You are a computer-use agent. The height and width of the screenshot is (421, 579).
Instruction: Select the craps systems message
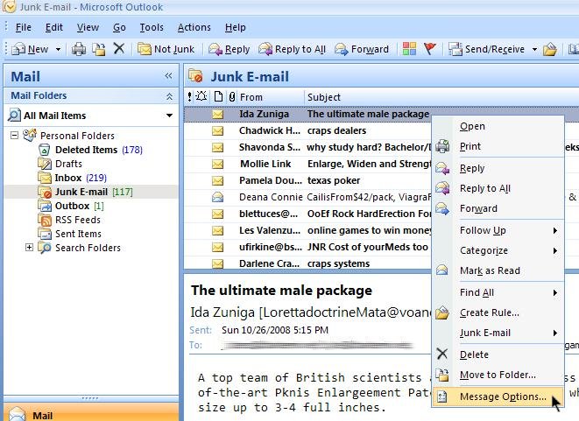[x=307, y=263]
